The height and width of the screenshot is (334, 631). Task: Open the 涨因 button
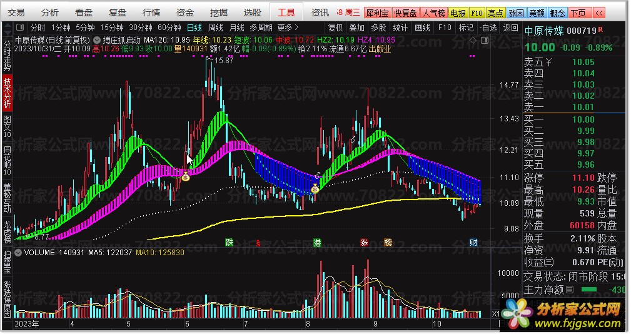point(517,13)
